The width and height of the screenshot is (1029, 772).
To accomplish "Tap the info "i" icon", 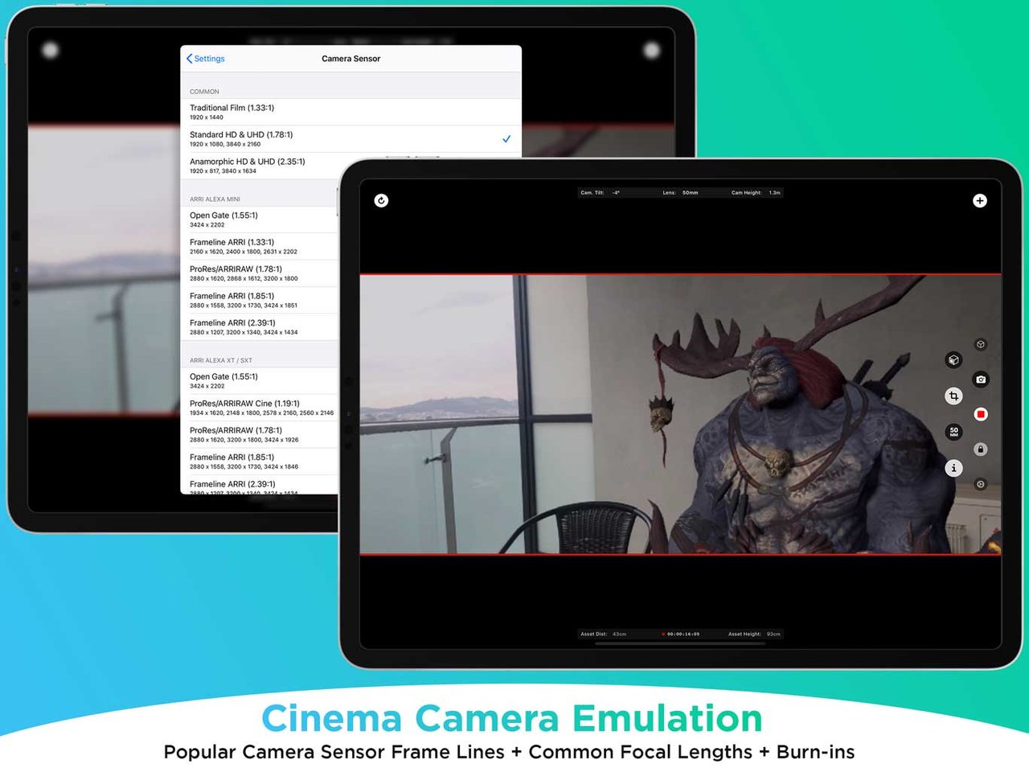I will pos(953,468).
